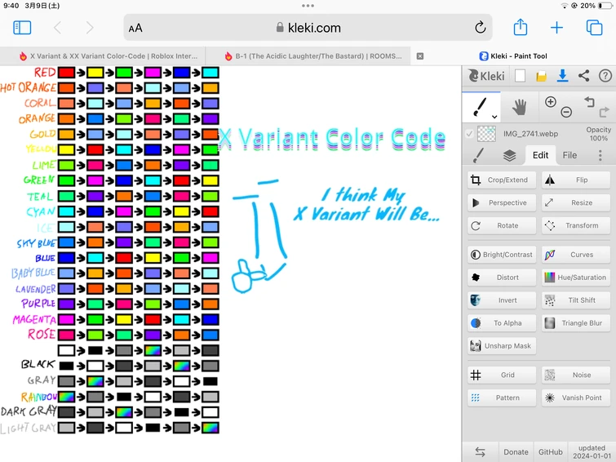This screenshot has height=462, width=616.
Task: Click the IMG_2741.webp layer thumbnail
Action: pyautogui.click(x=486, y=134)
